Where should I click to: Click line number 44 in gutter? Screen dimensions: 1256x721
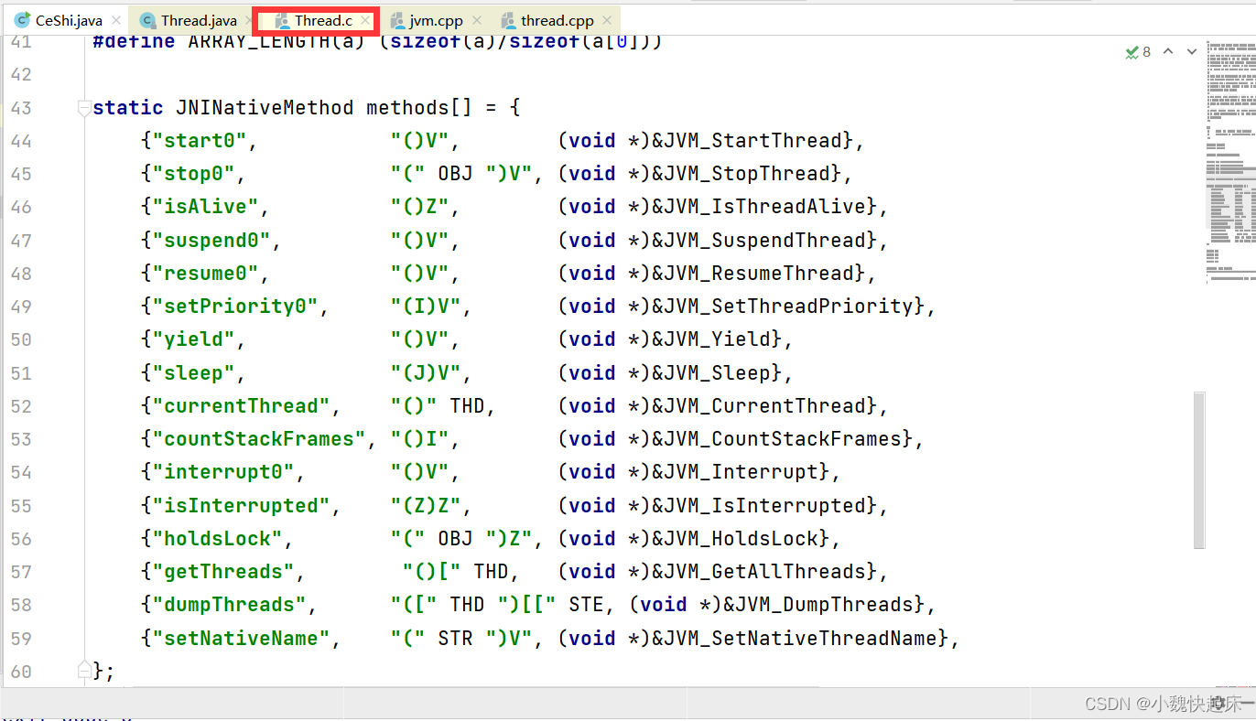[20, 141]
